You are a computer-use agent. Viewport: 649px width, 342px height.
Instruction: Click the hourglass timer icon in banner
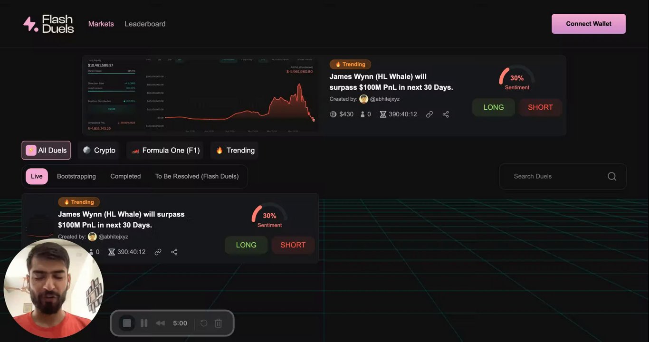[383, 114]
